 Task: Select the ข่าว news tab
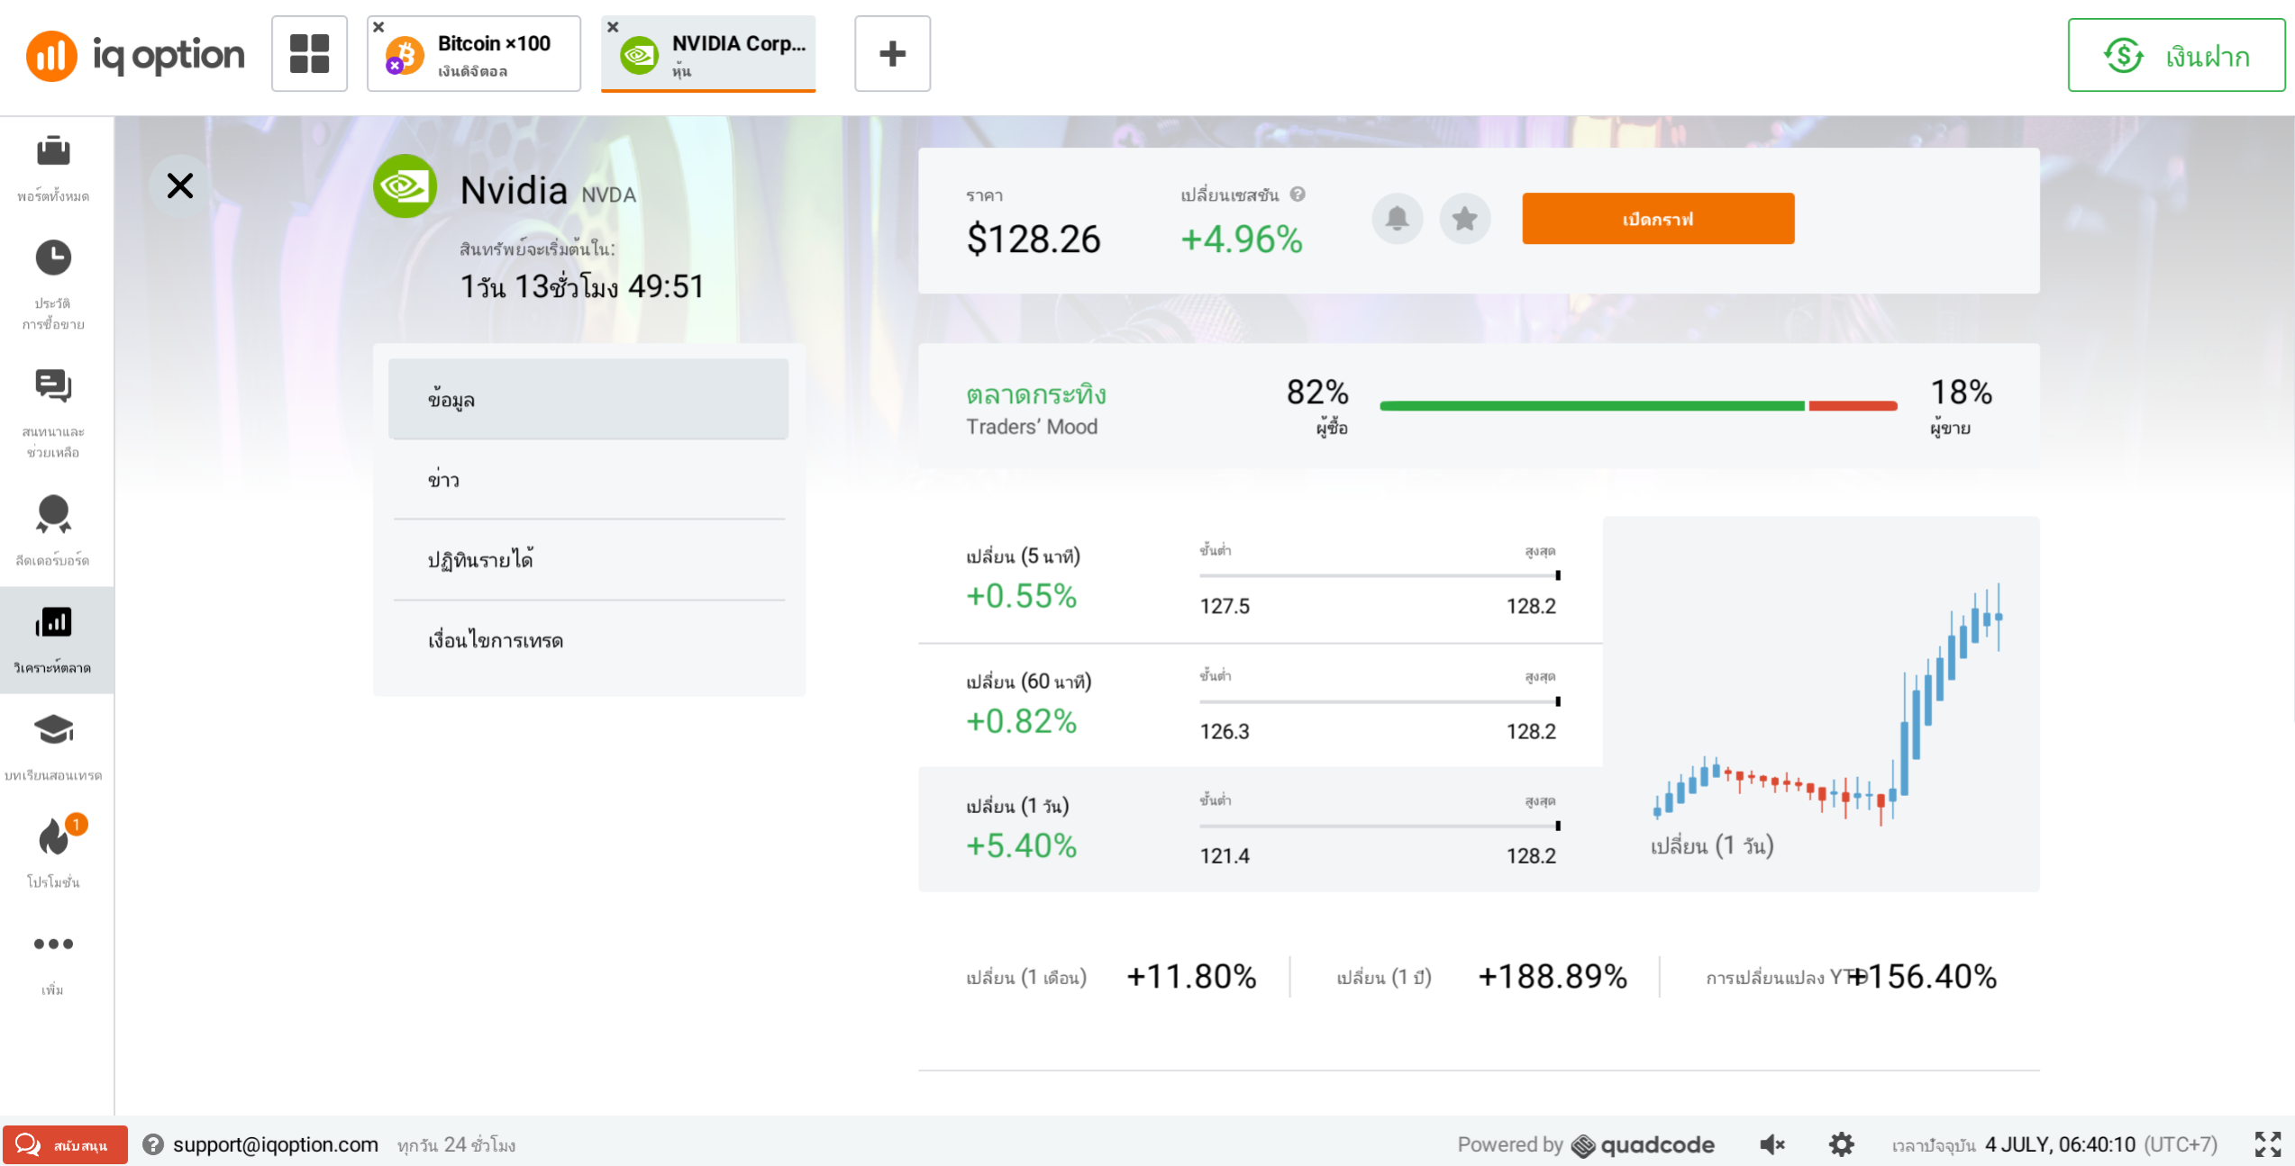[588, 479]
